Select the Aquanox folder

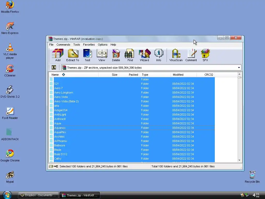click(x=132, y=128)
